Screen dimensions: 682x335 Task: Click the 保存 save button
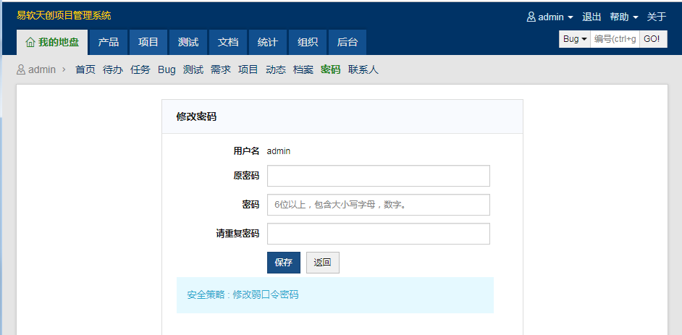click(284, 263)
